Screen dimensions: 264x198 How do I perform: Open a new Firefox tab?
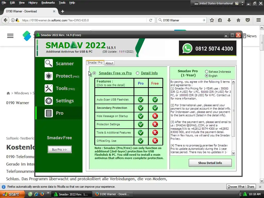click(x=63, y=11)
